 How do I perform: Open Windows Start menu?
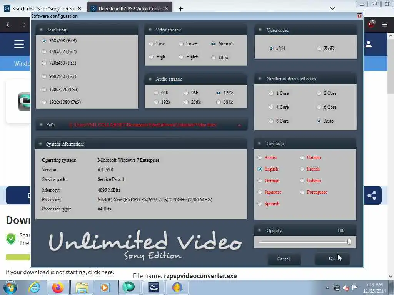point(10,287)
